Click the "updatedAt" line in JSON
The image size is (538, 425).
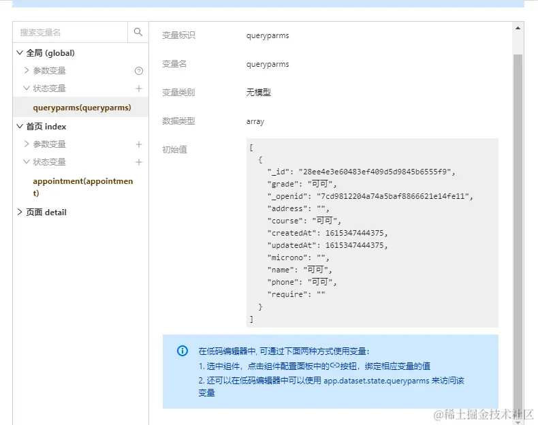[328, 245]
